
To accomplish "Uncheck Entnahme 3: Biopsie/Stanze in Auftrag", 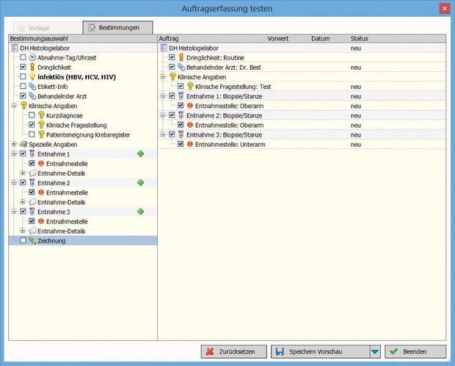I will [172, 134].
